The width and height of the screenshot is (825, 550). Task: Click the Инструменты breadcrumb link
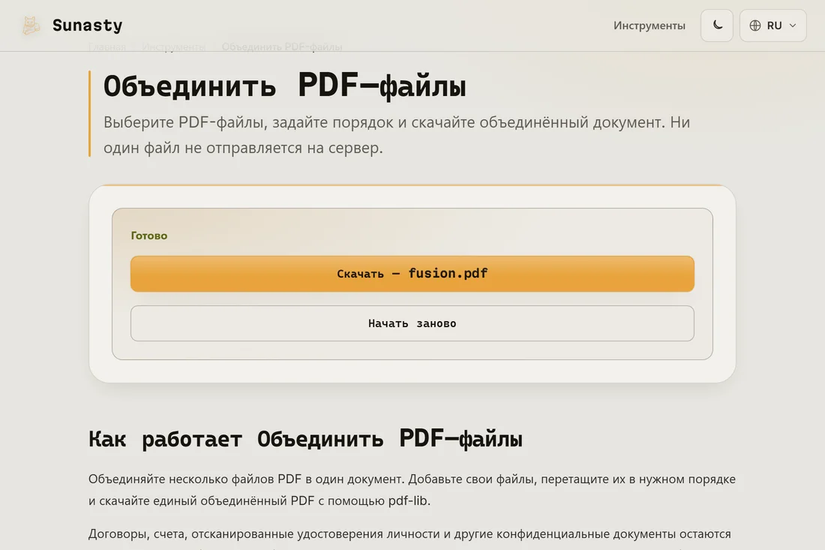click(x=174, y=47)
